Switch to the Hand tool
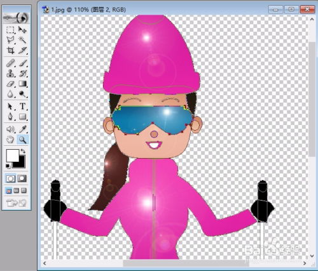 [10, 140]
